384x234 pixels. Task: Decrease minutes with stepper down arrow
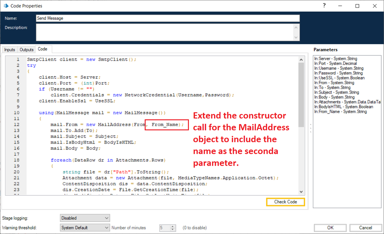pyautogui.click(x=173, y=229)
